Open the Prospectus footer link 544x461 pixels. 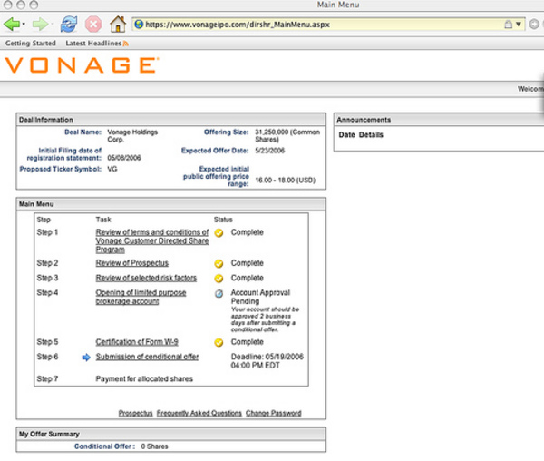click(x=135, y=413)
